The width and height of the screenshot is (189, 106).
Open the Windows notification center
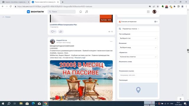point(185,104)
